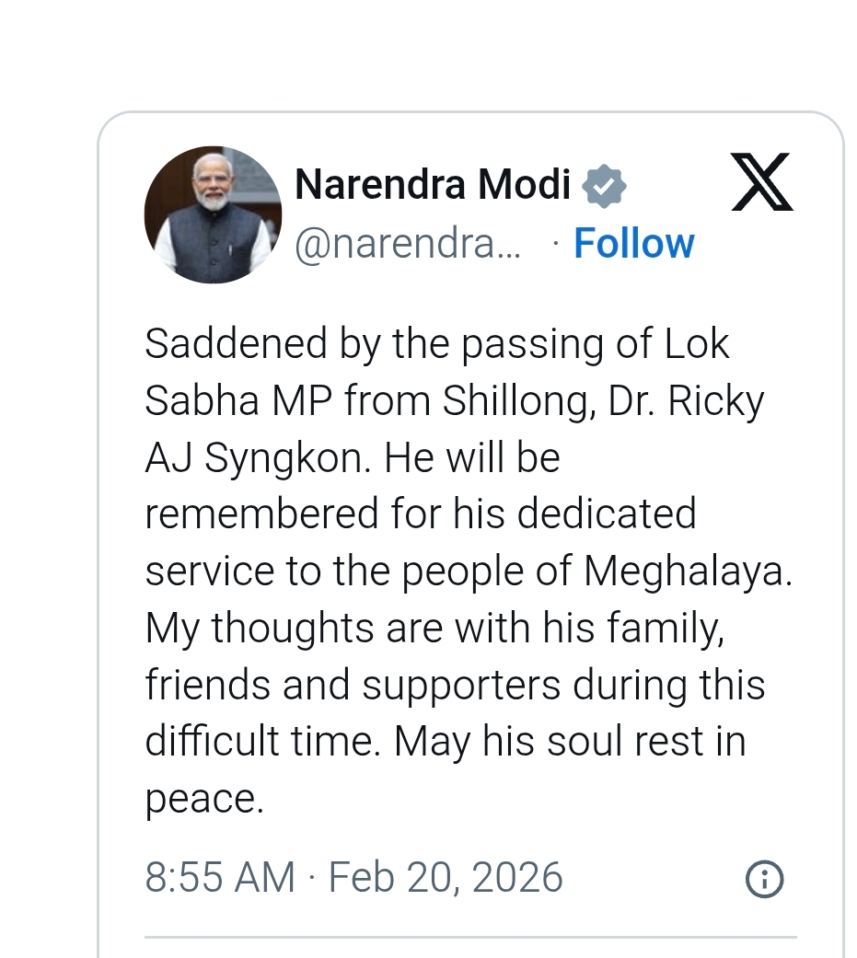Click the info circle icon
Image resolution: width=857 pixels, height=958 pixels.
(764, 880)
